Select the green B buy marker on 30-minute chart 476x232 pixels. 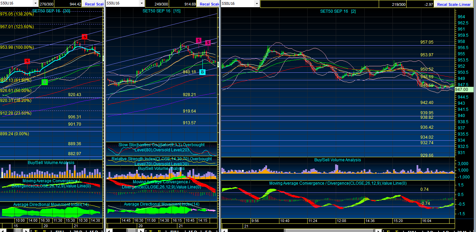tap(44, 82)
